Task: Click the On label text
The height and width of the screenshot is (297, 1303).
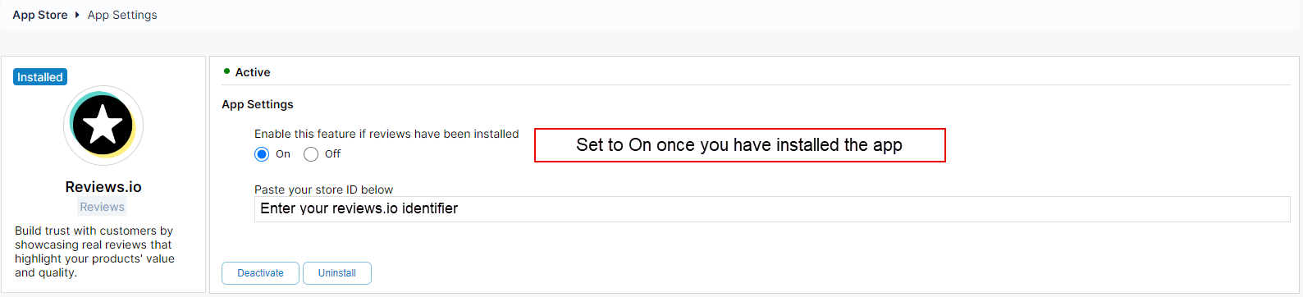Action: [x=283, y=154]
